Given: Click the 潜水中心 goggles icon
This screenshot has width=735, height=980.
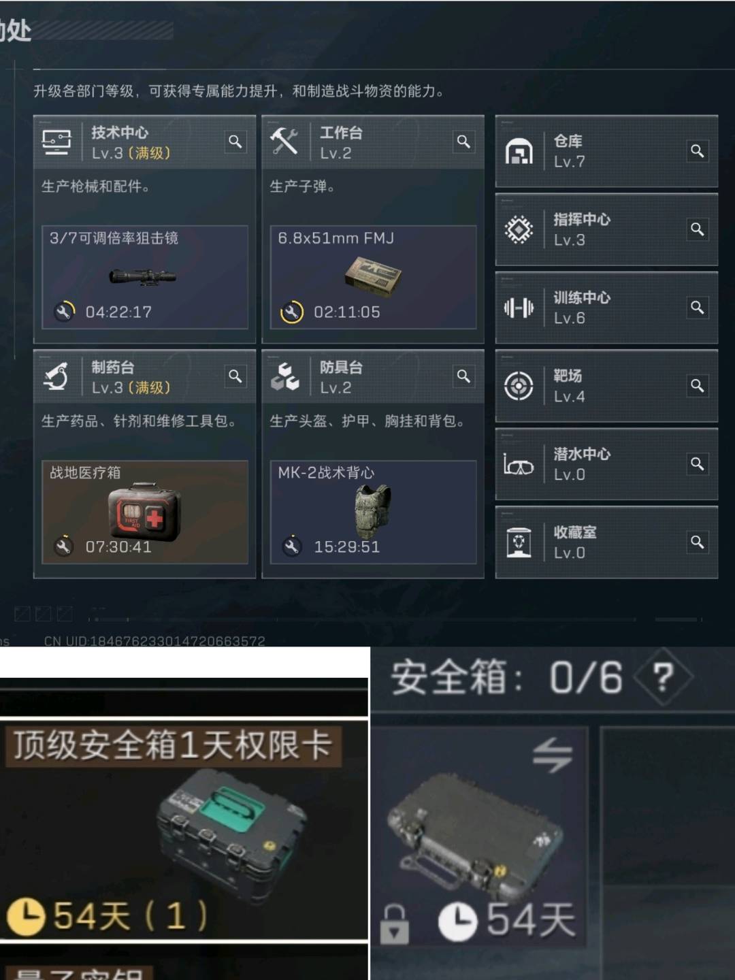Looking at the screenshot, I should point(519,465).
